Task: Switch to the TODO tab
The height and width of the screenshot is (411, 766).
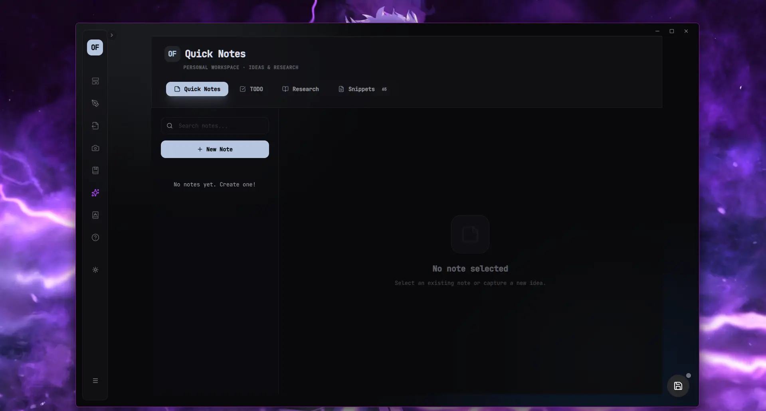Action: 251,89
